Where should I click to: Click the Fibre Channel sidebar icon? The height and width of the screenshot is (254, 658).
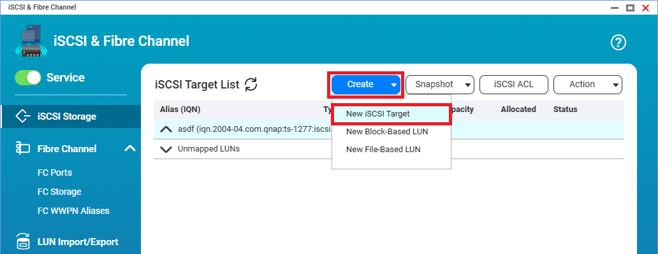pos(23,148)
